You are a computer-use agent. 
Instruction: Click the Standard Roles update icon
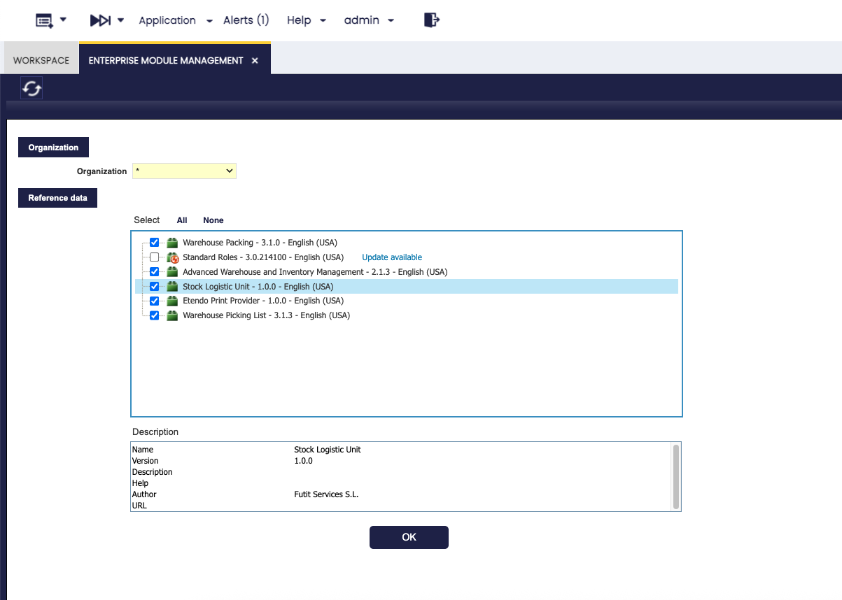click(x=172, y=257)
